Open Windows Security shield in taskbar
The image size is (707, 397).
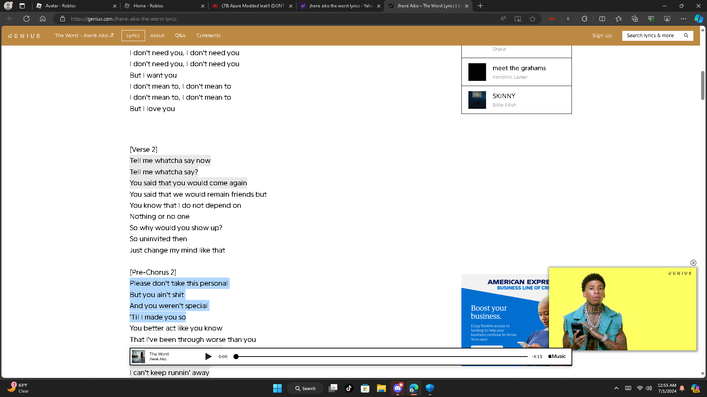[x=430, y=388]
